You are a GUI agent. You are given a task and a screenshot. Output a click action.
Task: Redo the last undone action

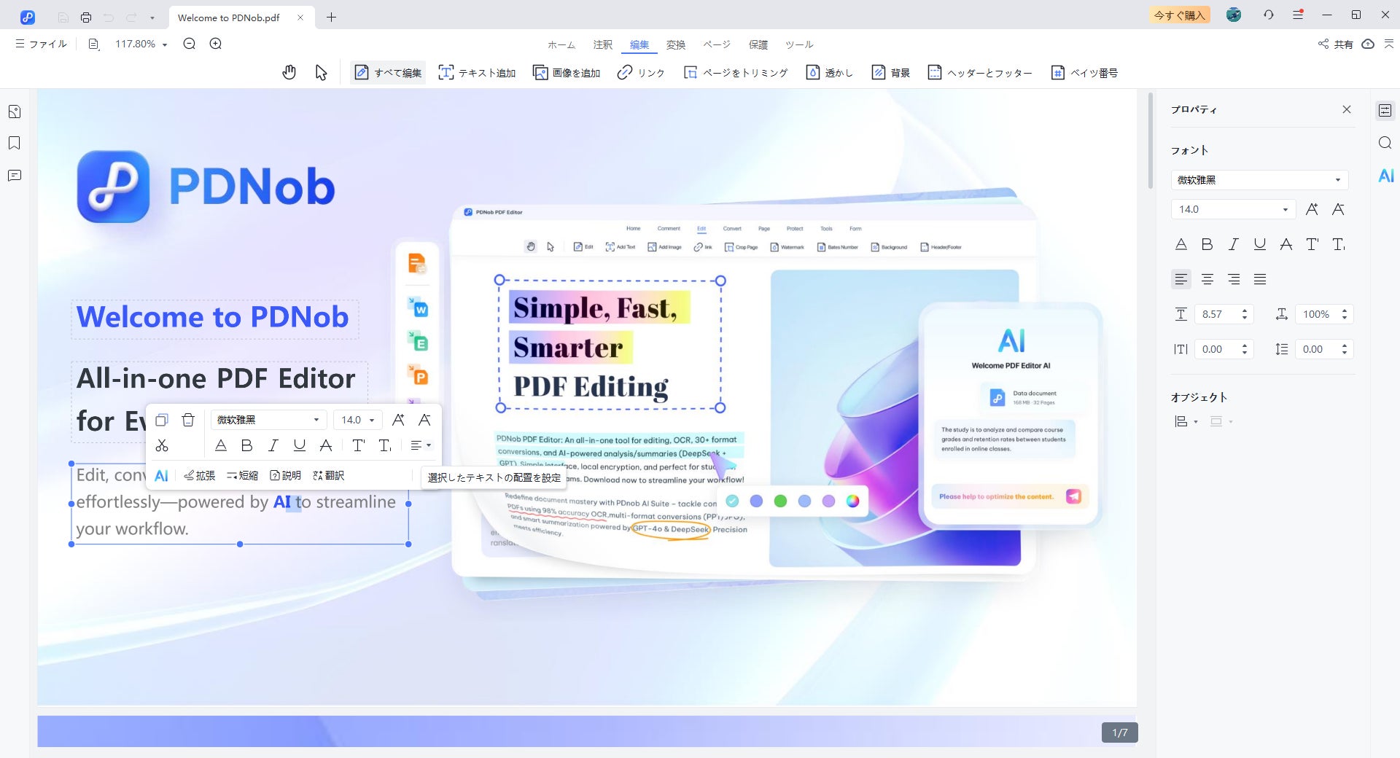click(131, 17)
